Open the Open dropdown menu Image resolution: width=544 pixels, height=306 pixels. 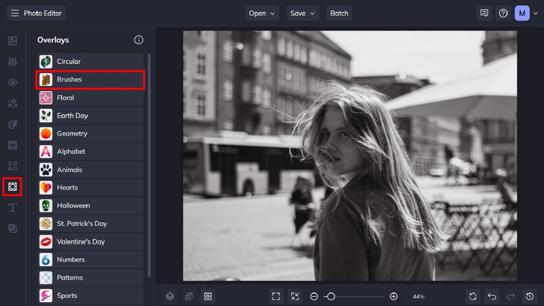[x=262, y=13]
